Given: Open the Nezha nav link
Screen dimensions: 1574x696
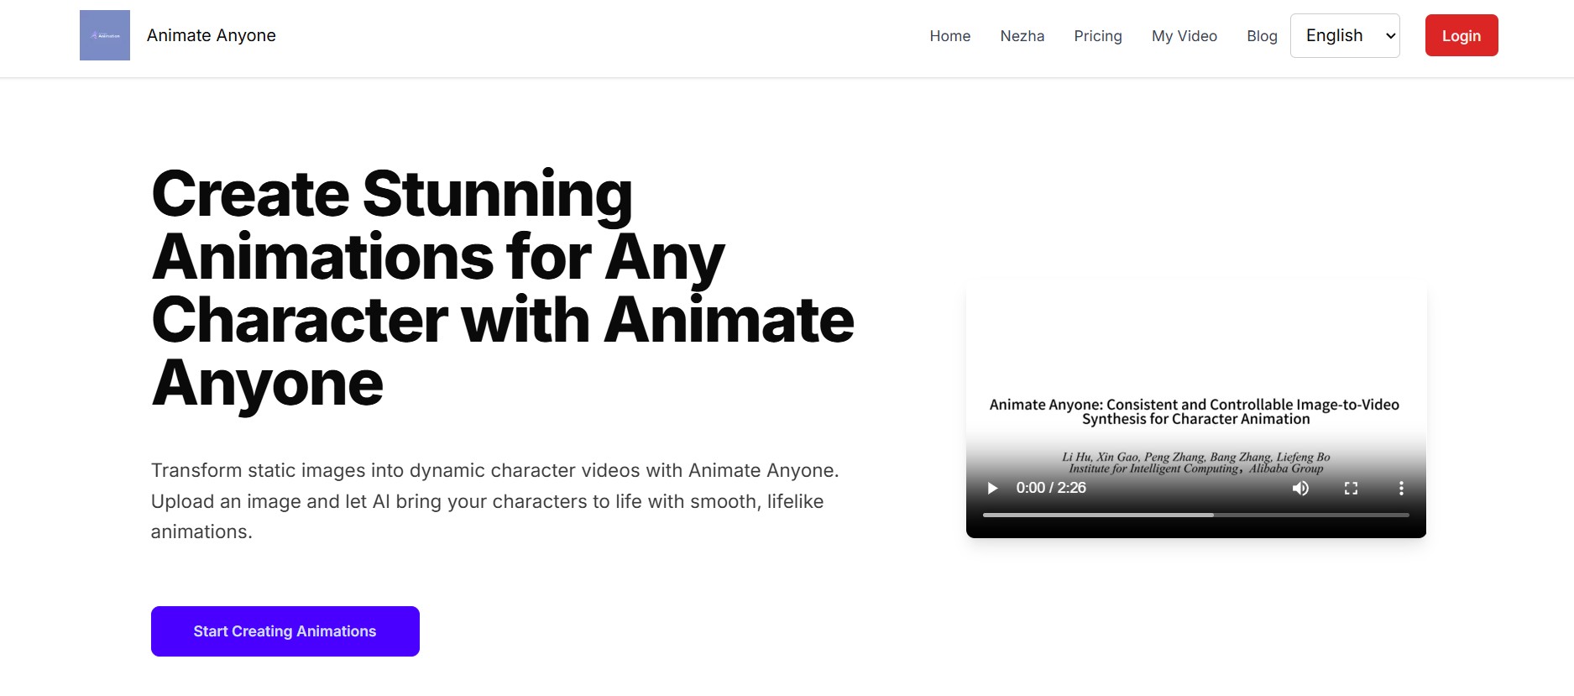Looking at the screenshot, I should coord(1022,36).
